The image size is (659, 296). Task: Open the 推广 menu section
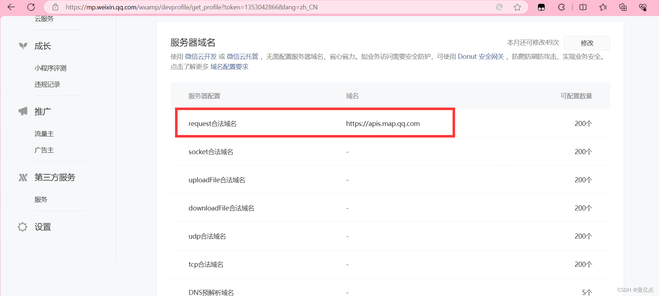click(x=43, y=112)
